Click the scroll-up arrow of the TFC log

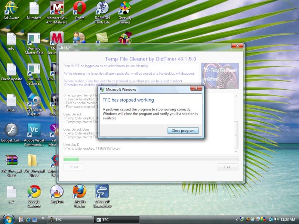coord(236,96)
